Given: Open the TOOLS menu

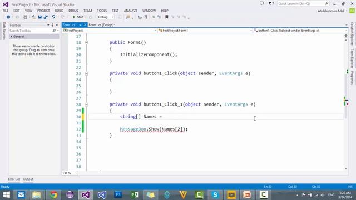Looking at the screenshot, I should click(x=102, y=11).
